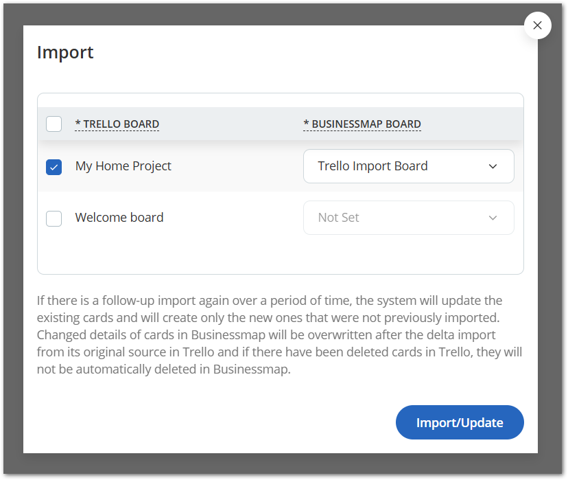Close the Import dialog with X icon
This screenshot has height=480, width=568.
[537, 25]
